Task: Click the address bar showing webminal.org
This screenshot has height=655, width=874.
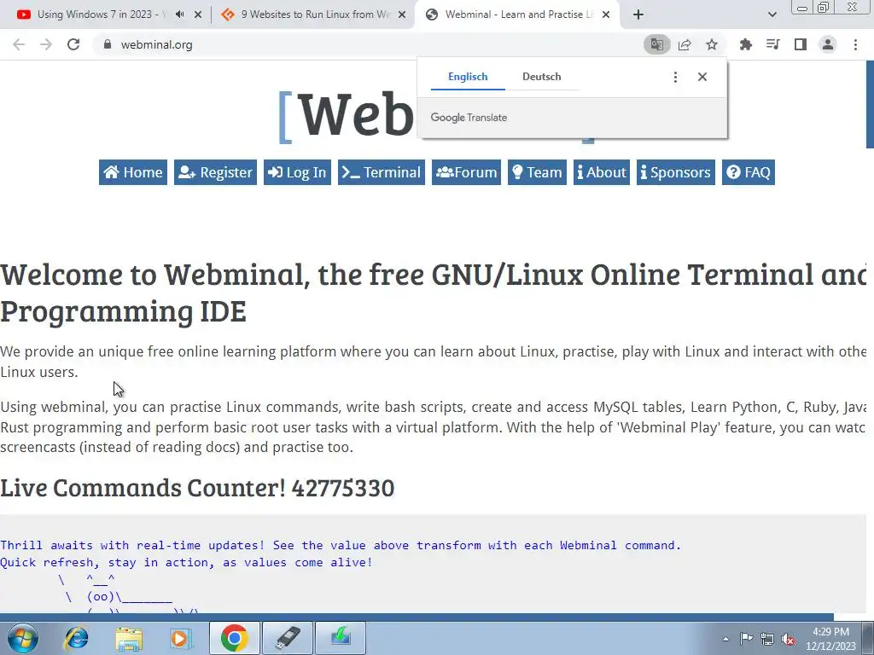Action: click(368, 44)
